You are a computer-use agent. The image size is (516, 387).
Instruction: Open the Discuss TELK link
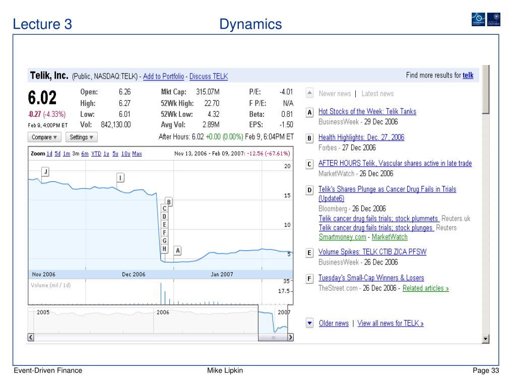tap(209, 77)
